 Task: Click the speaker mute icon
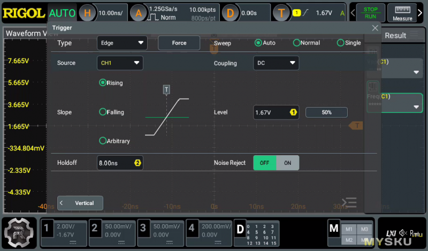[x=403, y=233]
